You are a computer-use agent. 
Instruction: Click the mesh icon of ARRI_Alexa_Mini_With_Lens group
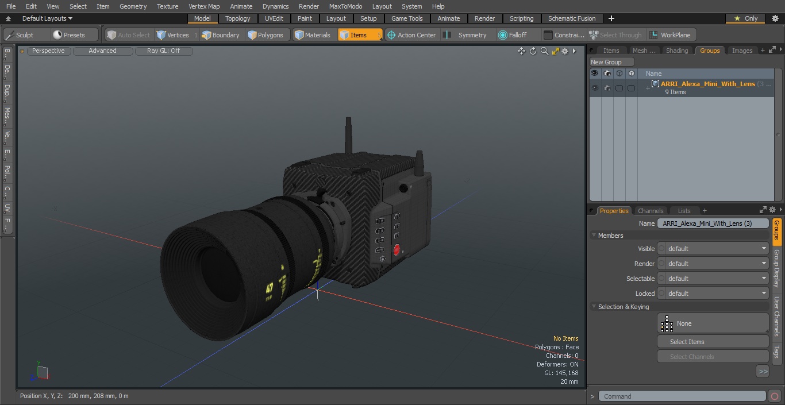[655, 84]
